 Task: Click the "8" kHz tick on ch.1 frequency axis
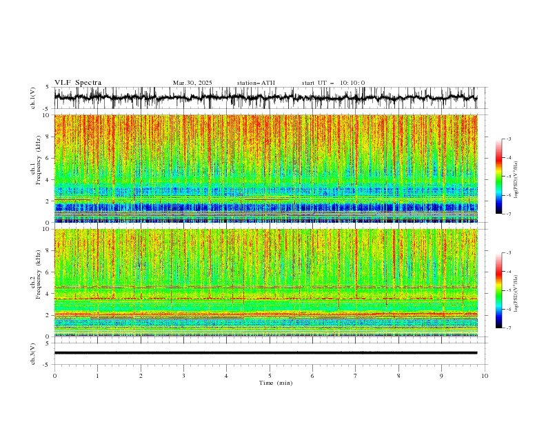click(x=48, y=137)
